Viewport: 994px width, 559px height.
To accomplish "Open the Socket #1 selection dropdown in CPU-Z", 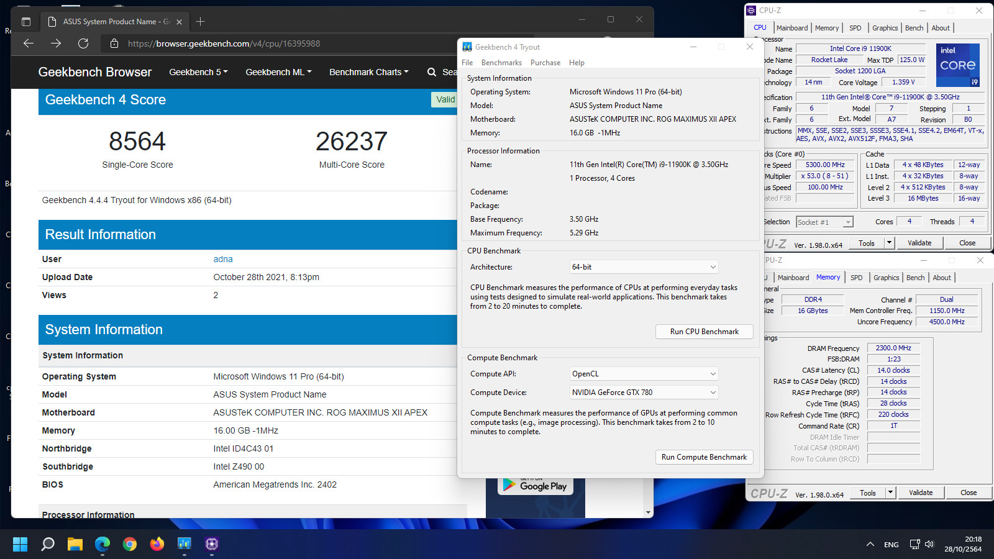I will tap(824, 222).
